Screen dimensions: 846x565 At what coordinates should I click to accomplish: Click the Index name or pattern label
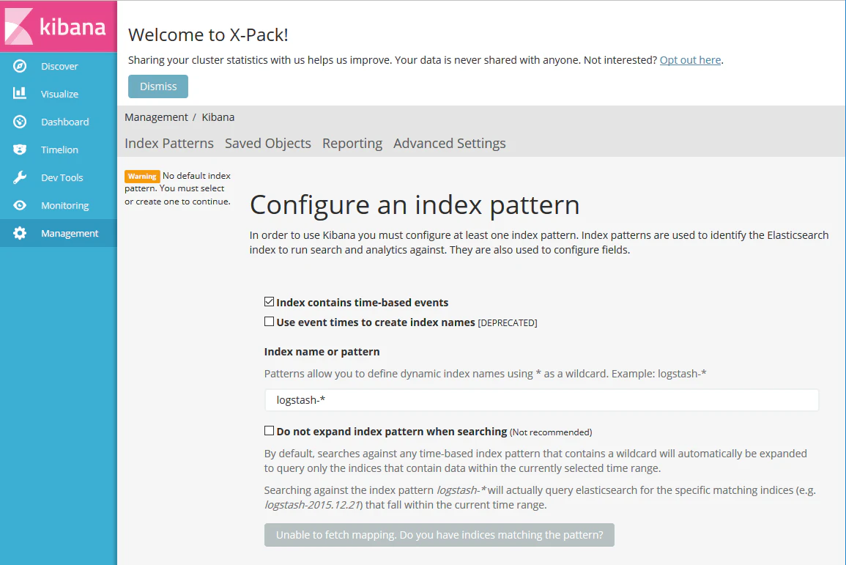pyautogui.click(x=322, y=352)
